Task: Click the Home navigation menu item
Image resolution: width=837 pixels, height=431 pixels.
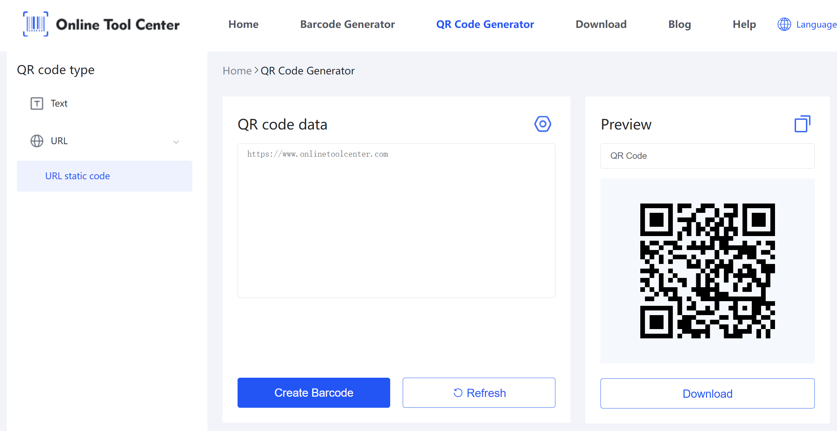Action: [244, 24]
